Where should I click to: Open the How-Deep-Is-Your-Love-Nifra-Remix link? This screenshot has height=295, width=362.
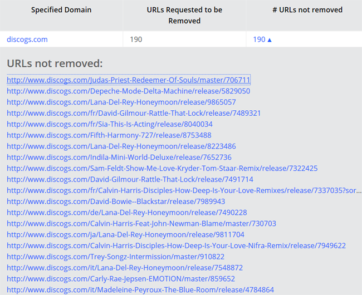[x=176, y=245]
